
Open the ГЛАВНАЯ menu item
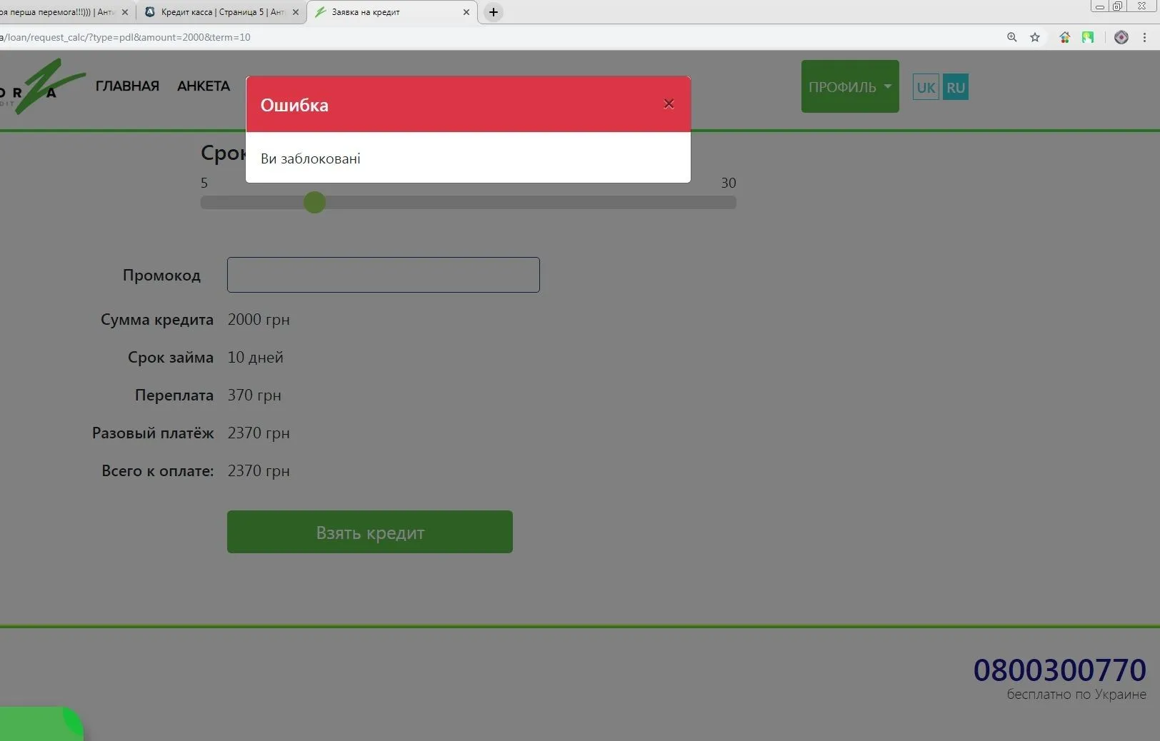[127, 86]
